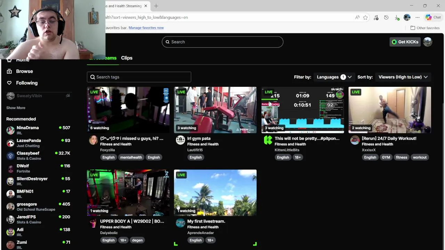
Task: Click the degen tag
Action: 137,240
